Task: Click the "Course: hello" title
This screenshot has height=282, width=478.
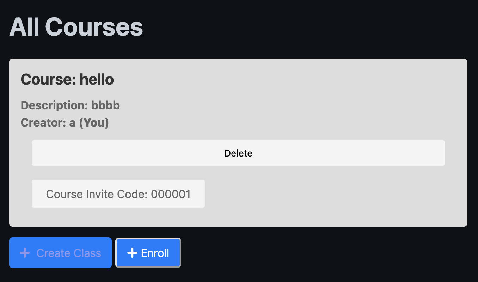Action: [67, 79]
